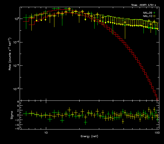Click the leftmost yellow circle data point near 7 keV

[32, 17]
